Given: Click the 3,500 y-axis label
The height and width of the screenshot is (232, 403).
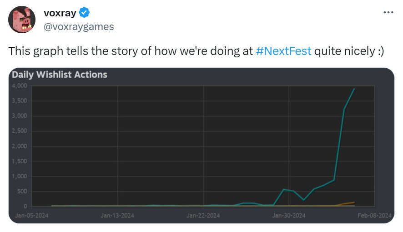Looking at the screenshot, I should point(20,101).
